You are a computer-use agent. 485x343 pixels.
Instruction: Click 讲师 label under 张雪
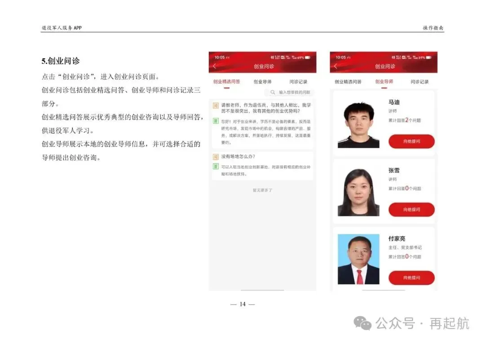pos(392,179)
